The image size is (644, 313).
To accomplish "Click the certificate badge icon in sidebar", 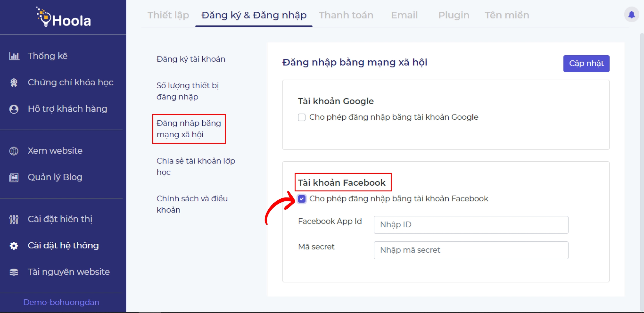I will tap(14, 83).
